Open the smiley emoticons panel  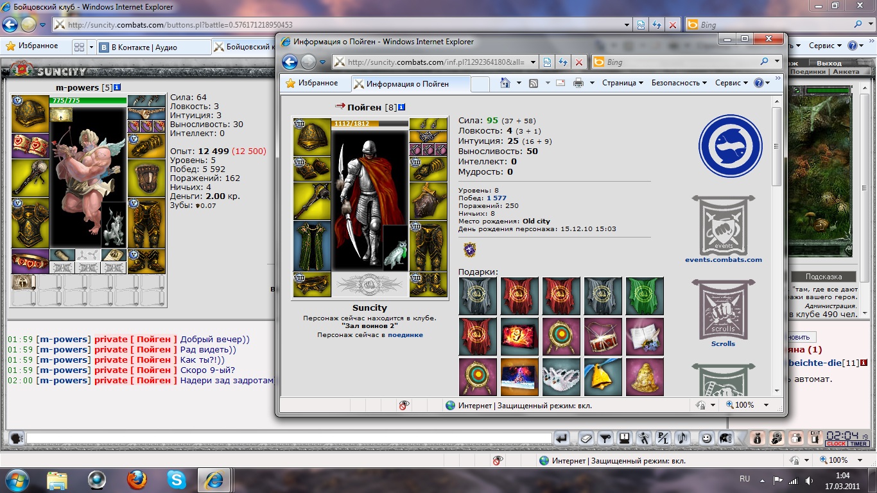click(706, 438)
